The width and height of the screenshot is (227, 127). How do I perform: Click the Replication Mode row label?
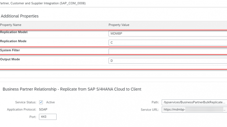pyautogui.click(x=13, y=41)
